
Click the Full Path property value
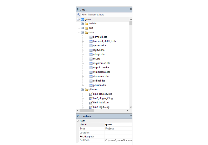119,140
